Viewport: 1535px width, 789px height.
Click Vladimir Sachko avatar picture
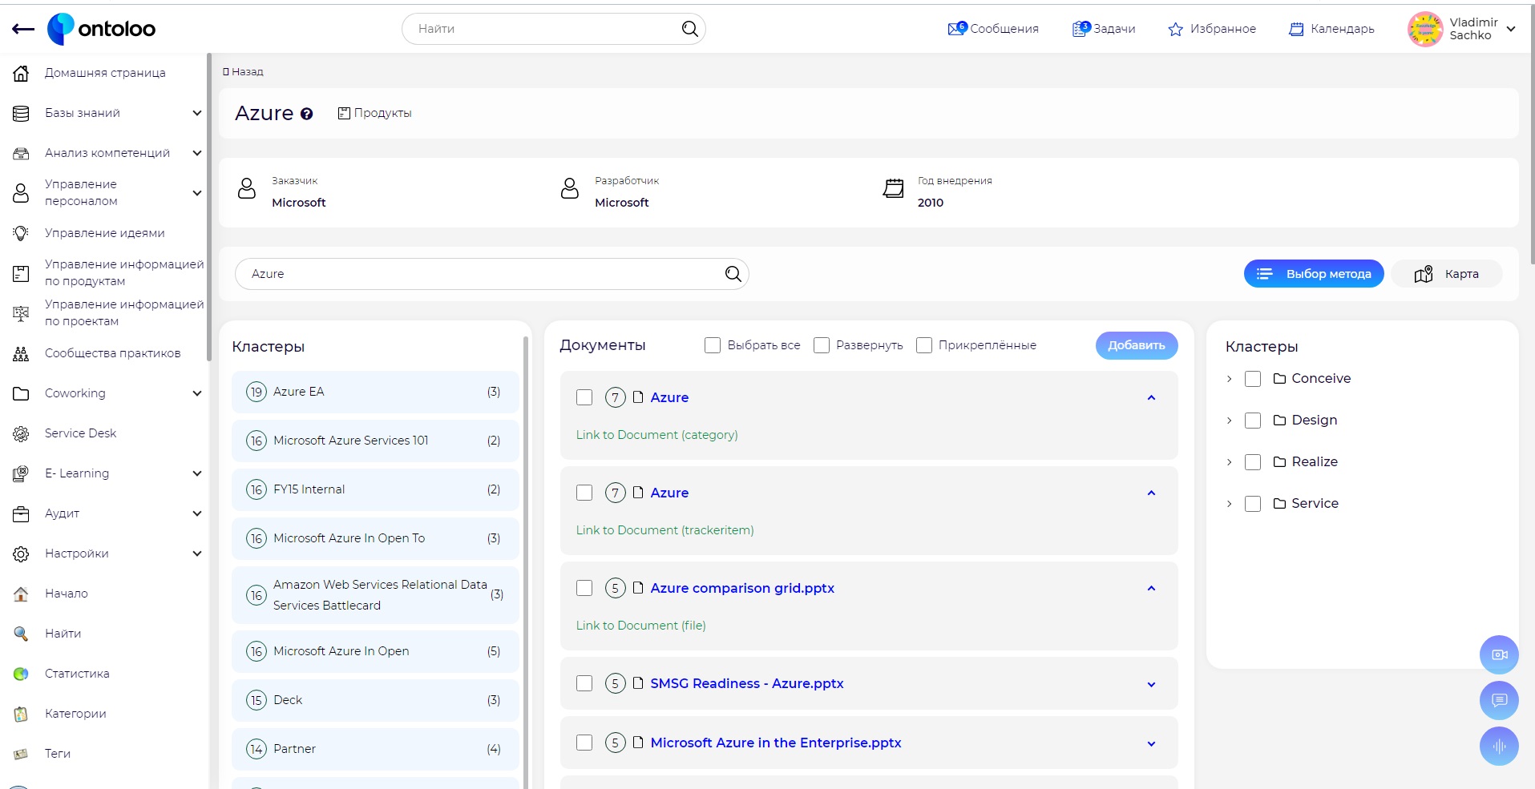(x=1425, y=29)
